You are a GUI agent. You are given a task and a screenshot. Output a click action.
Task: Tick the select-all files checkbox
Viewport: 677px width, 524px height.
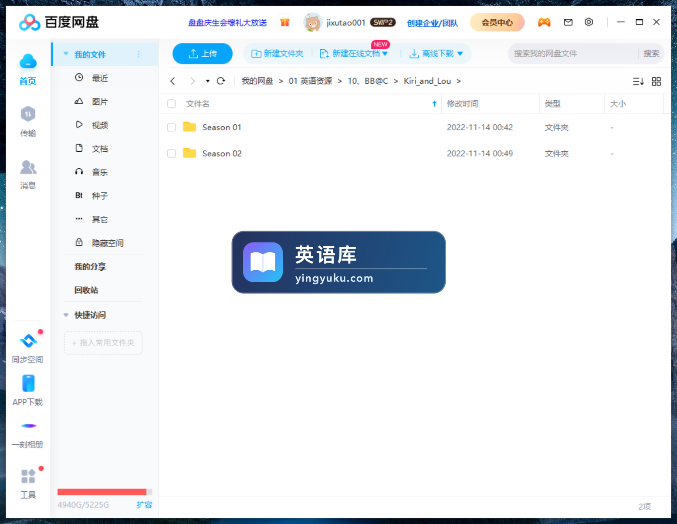click(172, 104)
